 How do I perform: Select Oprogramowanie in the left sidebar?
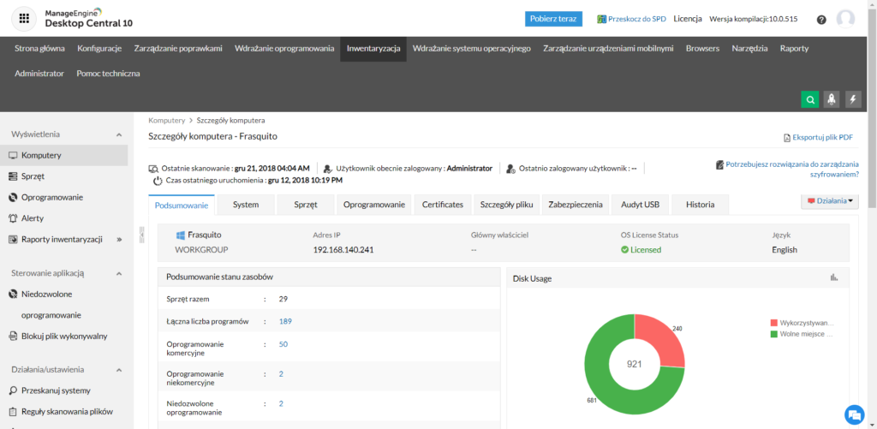point(51,197)
